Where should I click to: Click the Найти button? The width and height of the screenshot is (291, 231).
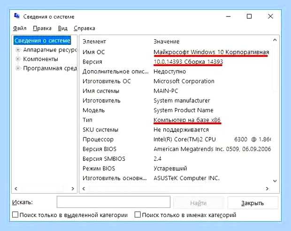point(199,203)
